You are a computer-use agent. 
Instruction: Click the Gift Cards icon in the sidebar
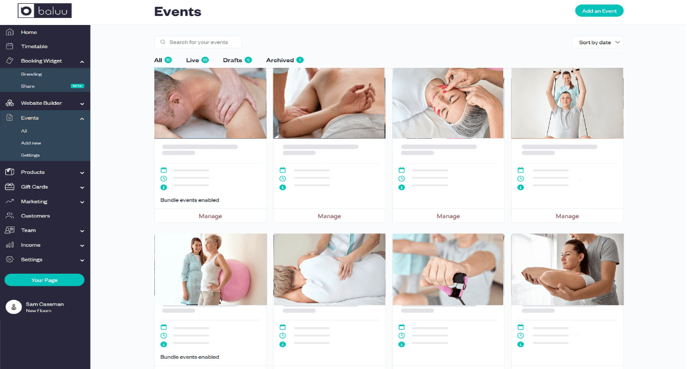click(10, 187)
